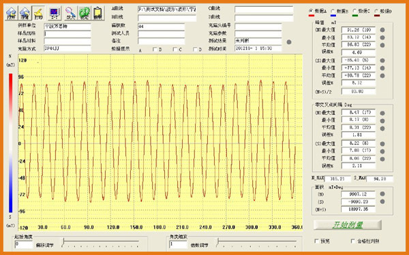
Task: Click the 样品规格 sample spec field
Action: 67,33
